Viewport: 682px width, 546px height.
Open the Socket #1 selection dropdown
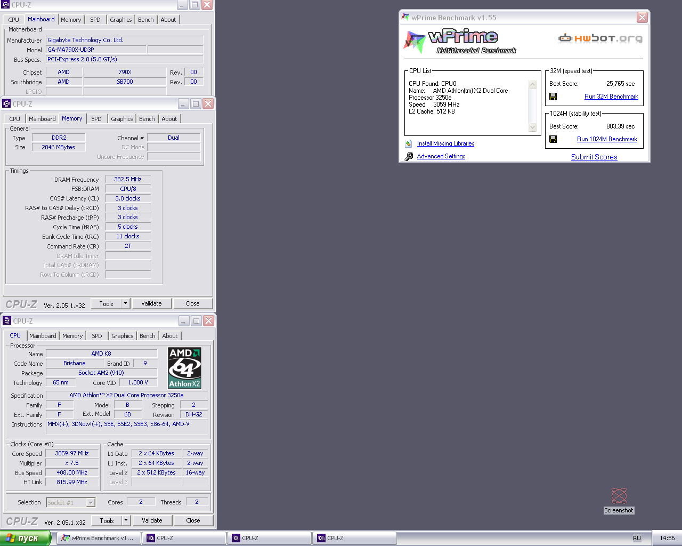point(91,502)
